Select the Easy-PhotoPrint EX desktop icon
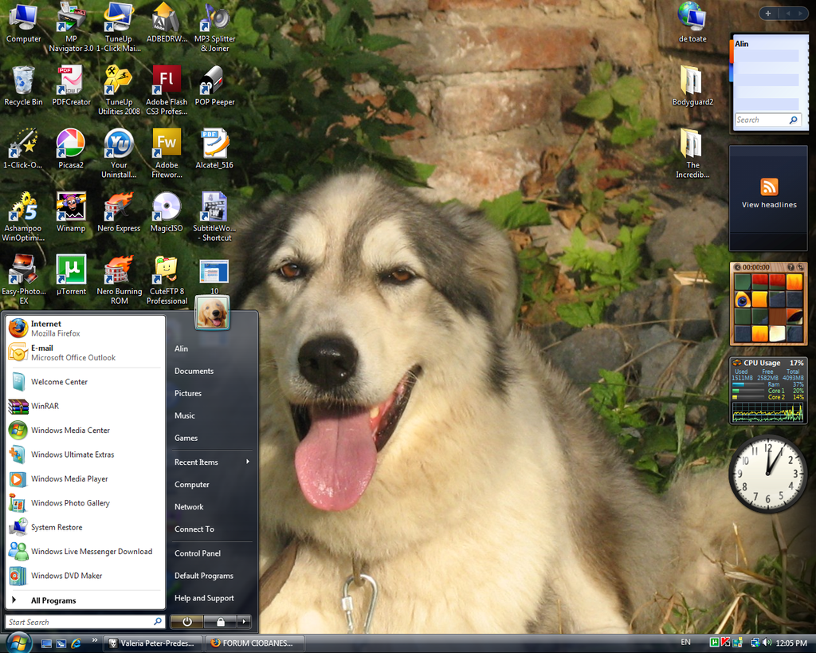The height and width of the screenshot is (653, 816). pyautogui.click(x=23, y=280)
